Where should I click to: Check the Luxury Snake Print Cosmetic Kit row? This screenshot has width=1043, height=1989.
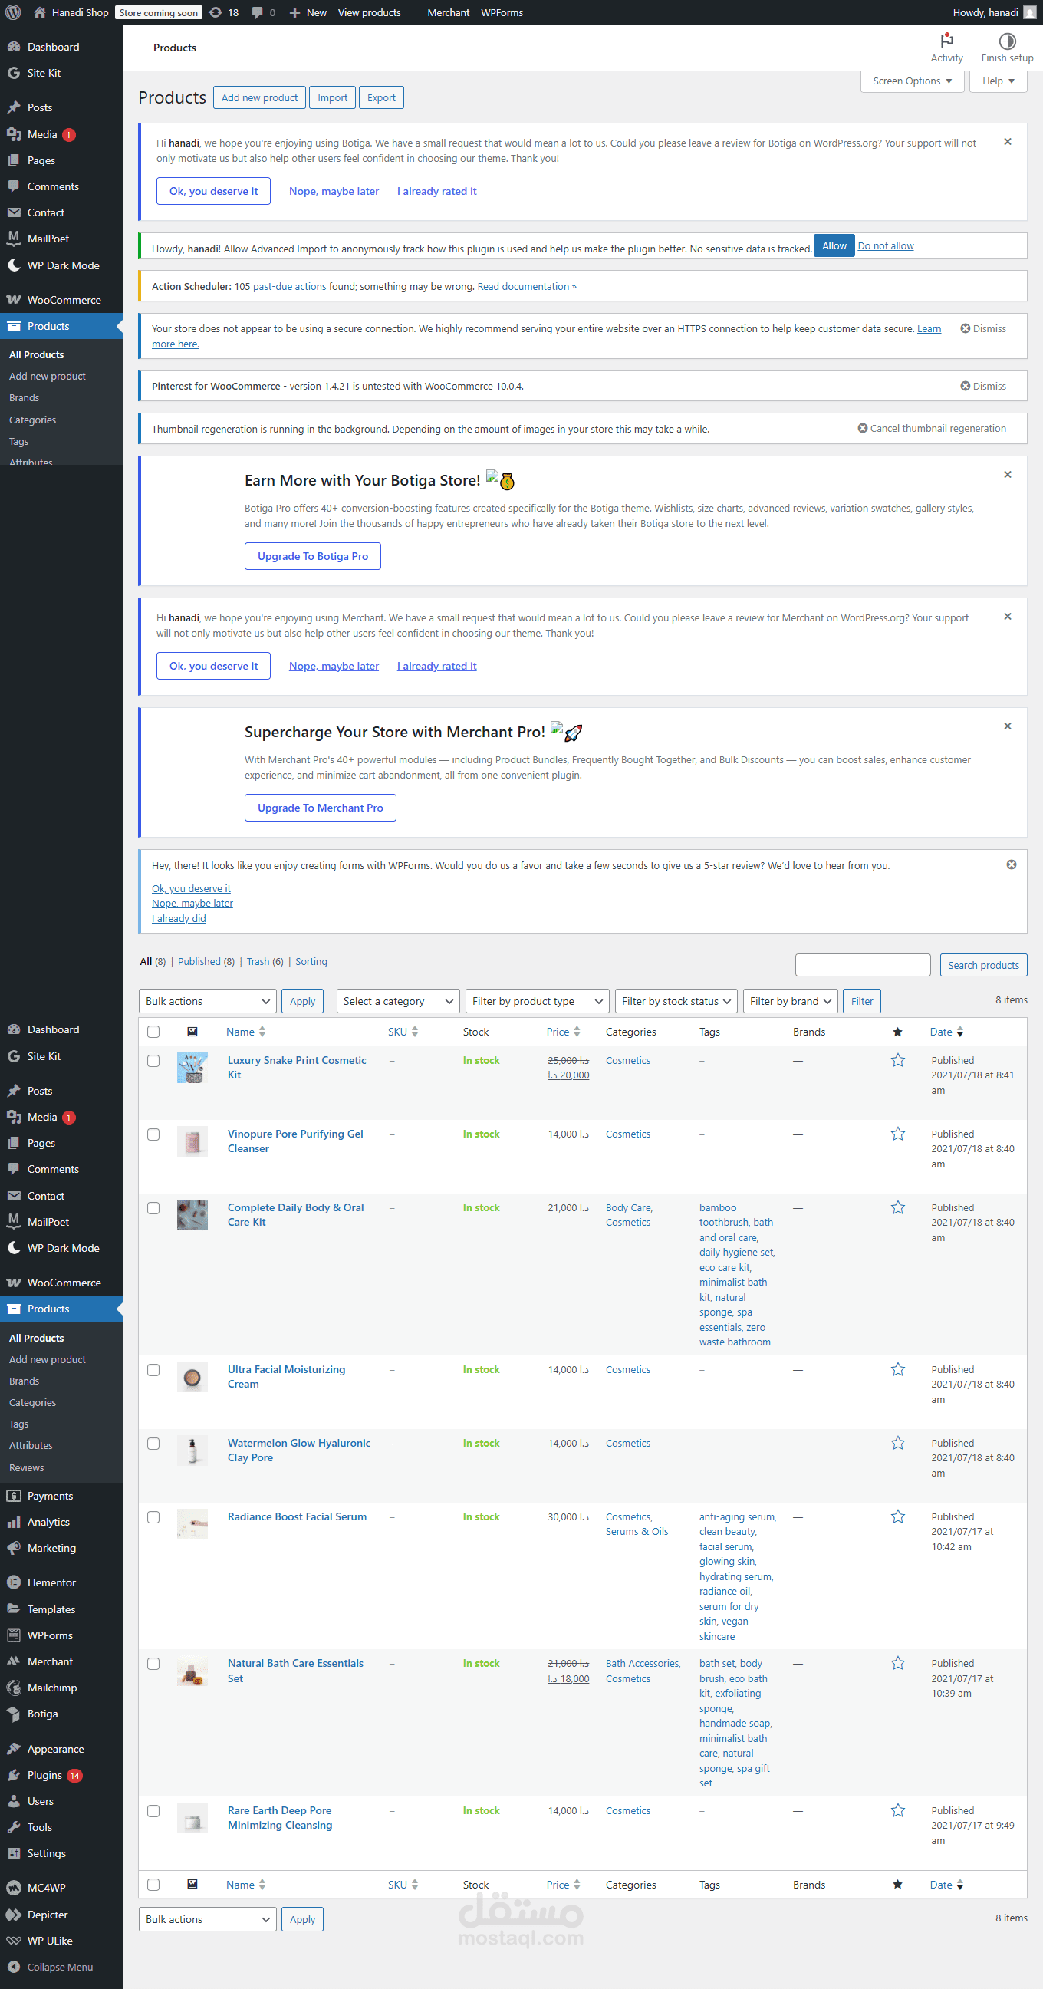pos(153,1061)
